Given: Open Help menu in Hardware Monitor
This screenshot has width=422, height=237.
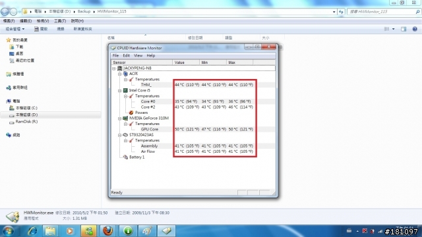Looking at the screenshot, I should [x=151, y=55].
